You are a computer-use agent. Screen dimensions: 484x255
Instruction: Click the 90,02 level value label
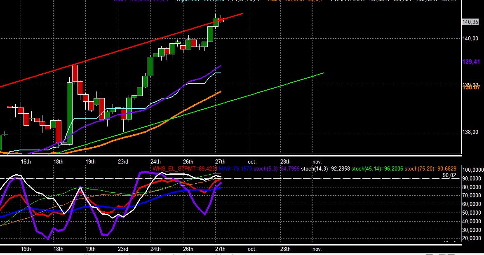pyautogui.click(x=449, y=175)
